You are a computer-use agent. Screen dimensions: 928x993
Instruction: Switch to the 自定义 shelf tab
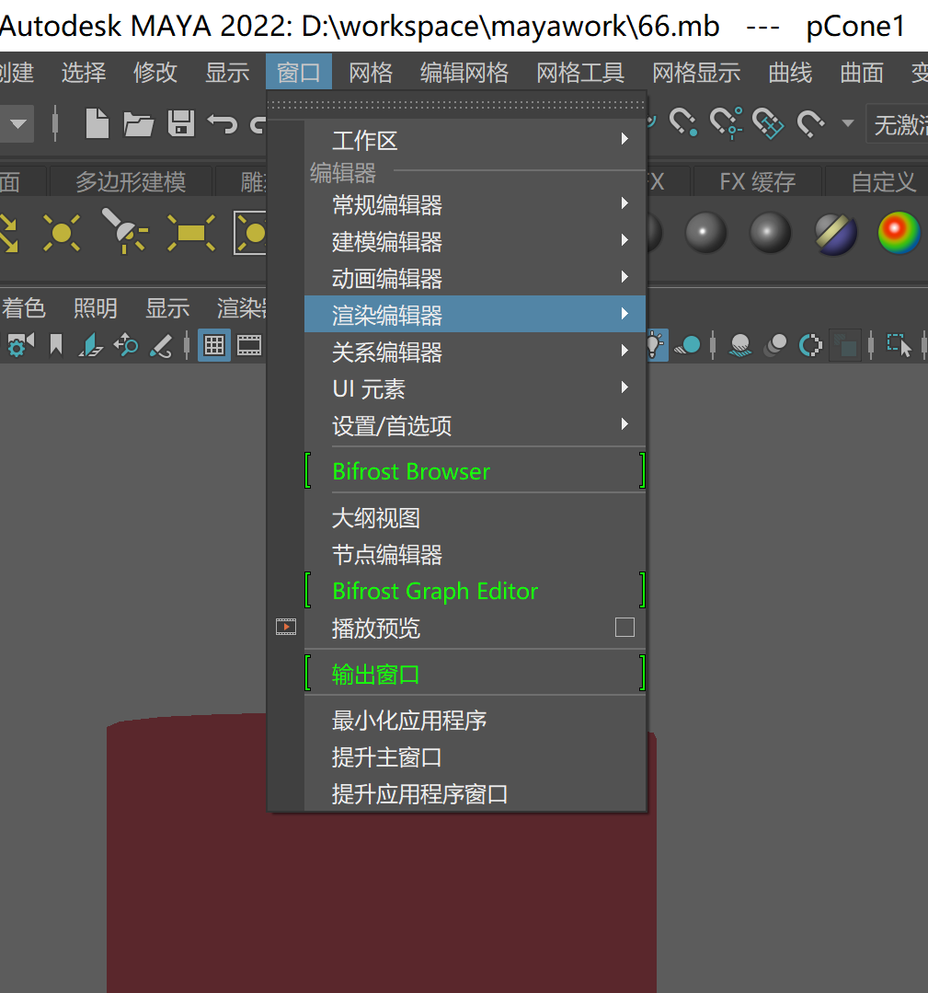884,181
